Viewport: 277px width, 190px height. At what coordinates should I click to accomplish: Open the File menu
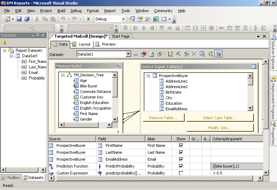tap(7, 11)
